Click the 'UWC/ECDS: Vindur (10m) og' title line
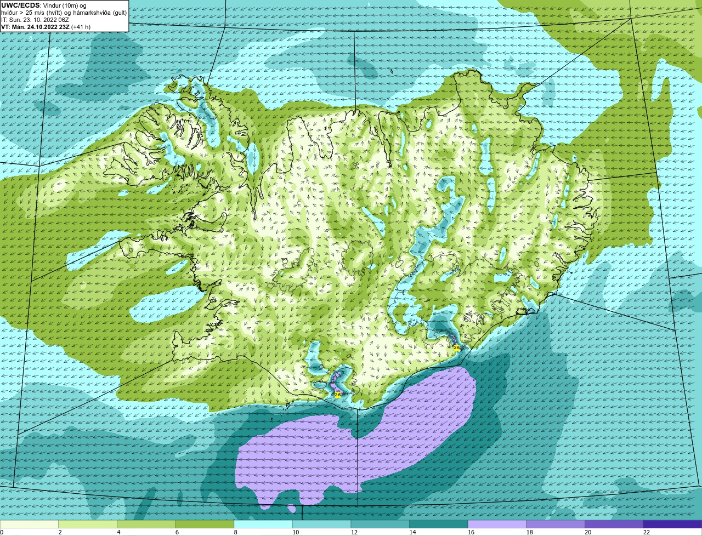The width and height of the screenshot is (702, 536). pos(44,5)
